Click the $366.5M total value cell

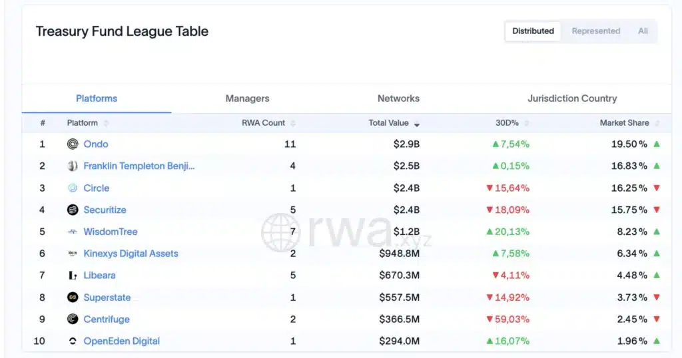[x=400, y=319]
